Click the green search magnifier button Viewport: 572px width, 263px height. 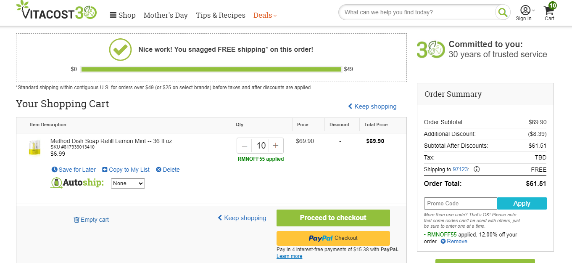tap(502, 12)
